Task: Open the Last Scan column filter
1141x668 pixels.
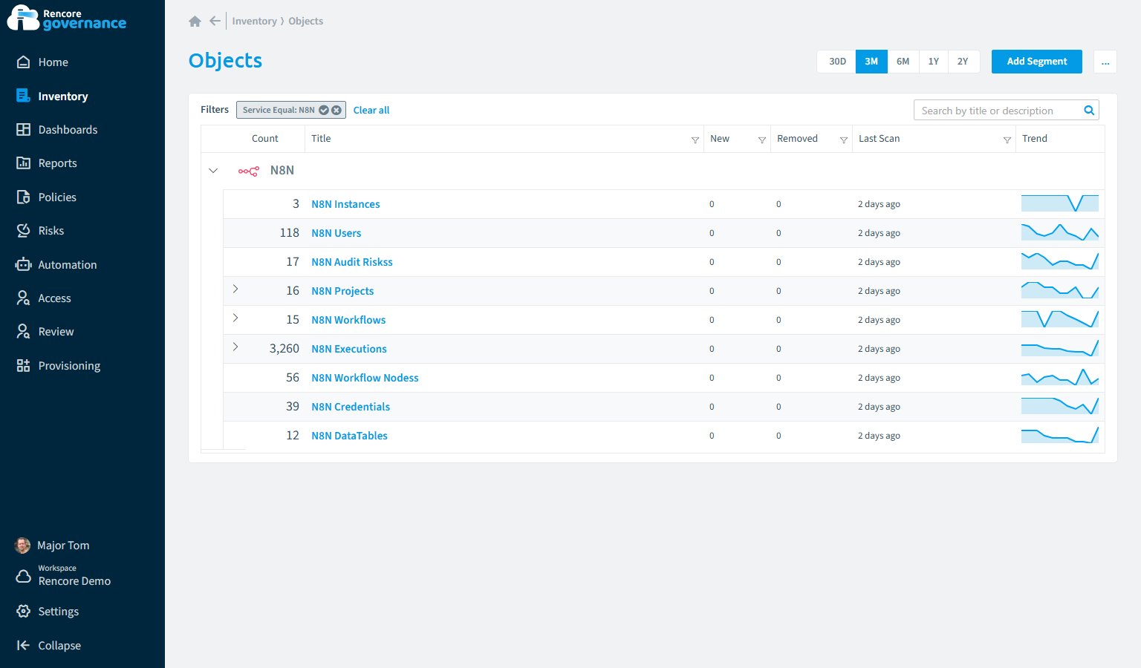Action: pos(1007,140)
